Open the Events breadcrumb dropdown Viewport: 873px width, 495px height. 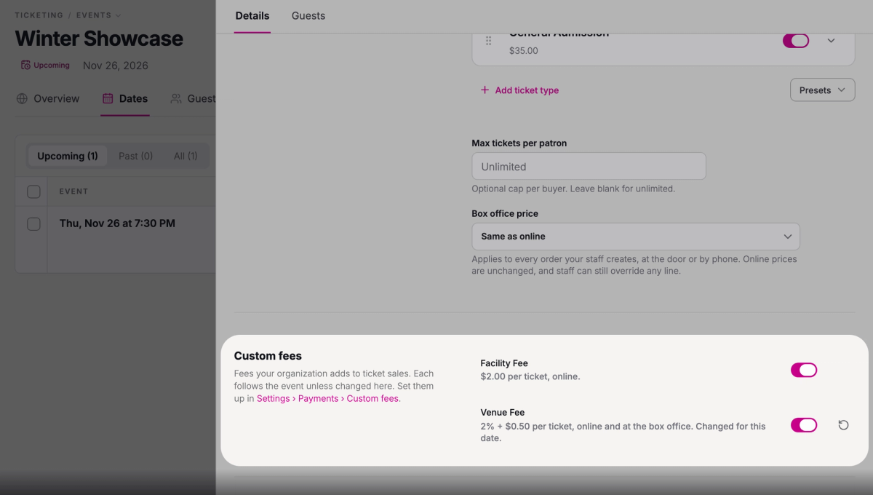pos(98,15)
